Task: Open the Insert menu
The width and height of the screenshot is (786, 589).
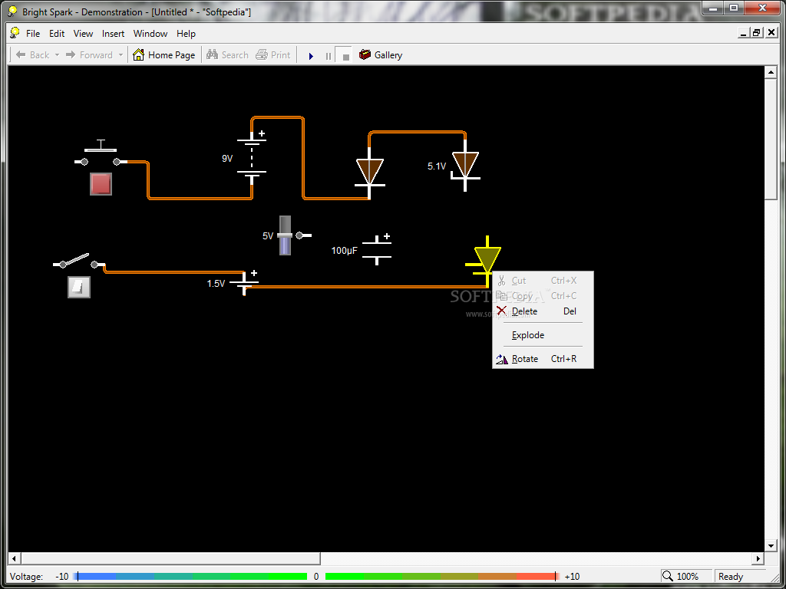Action: point(114,34)
